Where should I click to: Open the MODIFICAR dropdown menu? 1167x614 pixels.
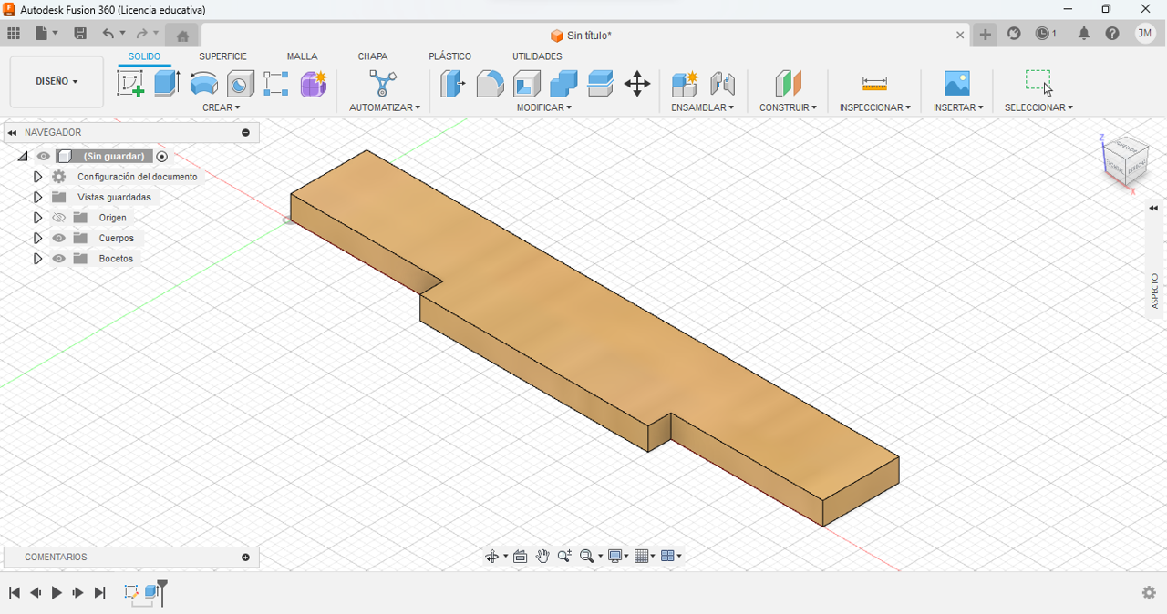pyautogui.click(x=544, y=107)
